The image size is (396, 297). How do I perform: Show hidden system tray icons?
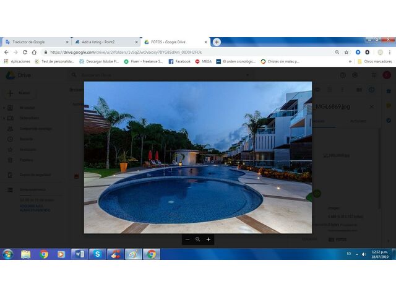point(357,254)
